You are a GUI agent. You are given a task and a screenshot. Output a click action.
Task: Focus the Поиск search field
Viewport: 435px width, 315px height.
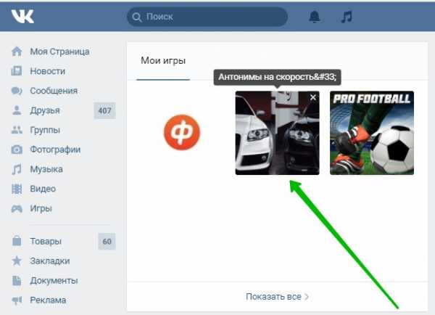pyautogui.click(x=207, y=17)
